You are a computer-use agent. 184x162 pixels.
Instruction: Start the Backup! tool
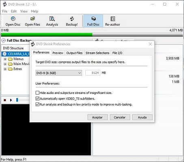(72, 21)
